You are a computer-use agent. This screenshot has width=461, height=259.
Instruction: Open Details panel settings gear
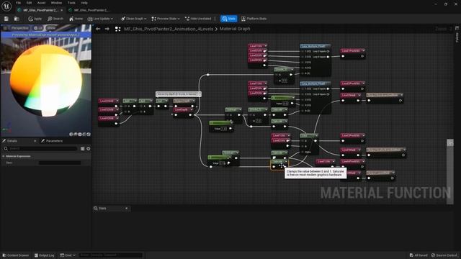(88, 149)
